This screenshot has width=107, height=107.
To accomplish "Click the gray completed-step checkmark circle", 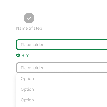I will coord(29,18).
